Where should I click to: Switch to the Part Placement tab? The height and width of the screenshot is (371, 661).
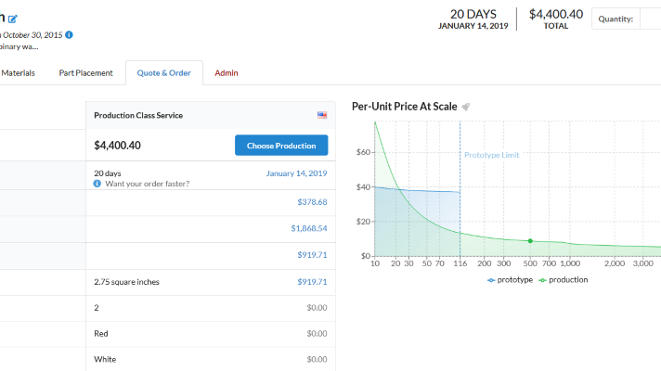click(x=85, y=73)
